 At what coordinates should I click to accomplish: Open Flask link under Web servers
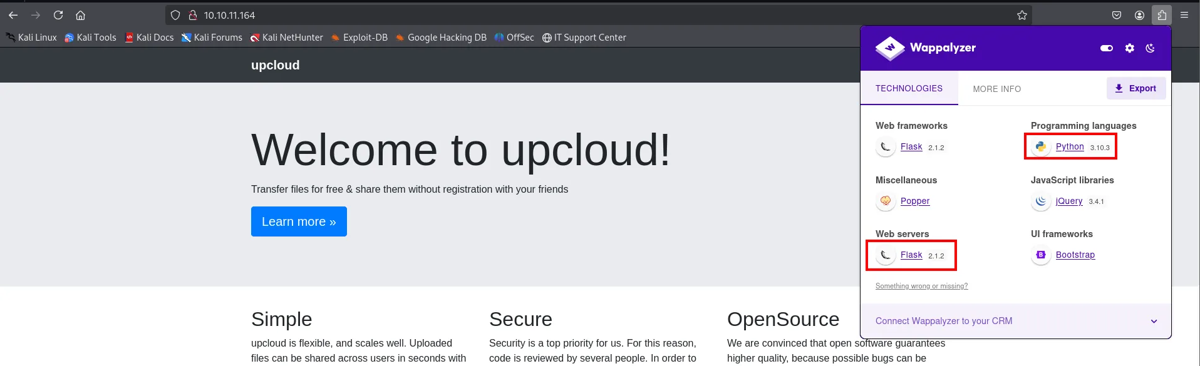[x=911, y=255]
